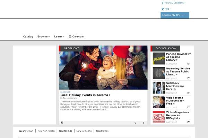The width and height of the screenshot is (208, 138).
Task: Open the Catalog menu item
Action: coord(28,37)
